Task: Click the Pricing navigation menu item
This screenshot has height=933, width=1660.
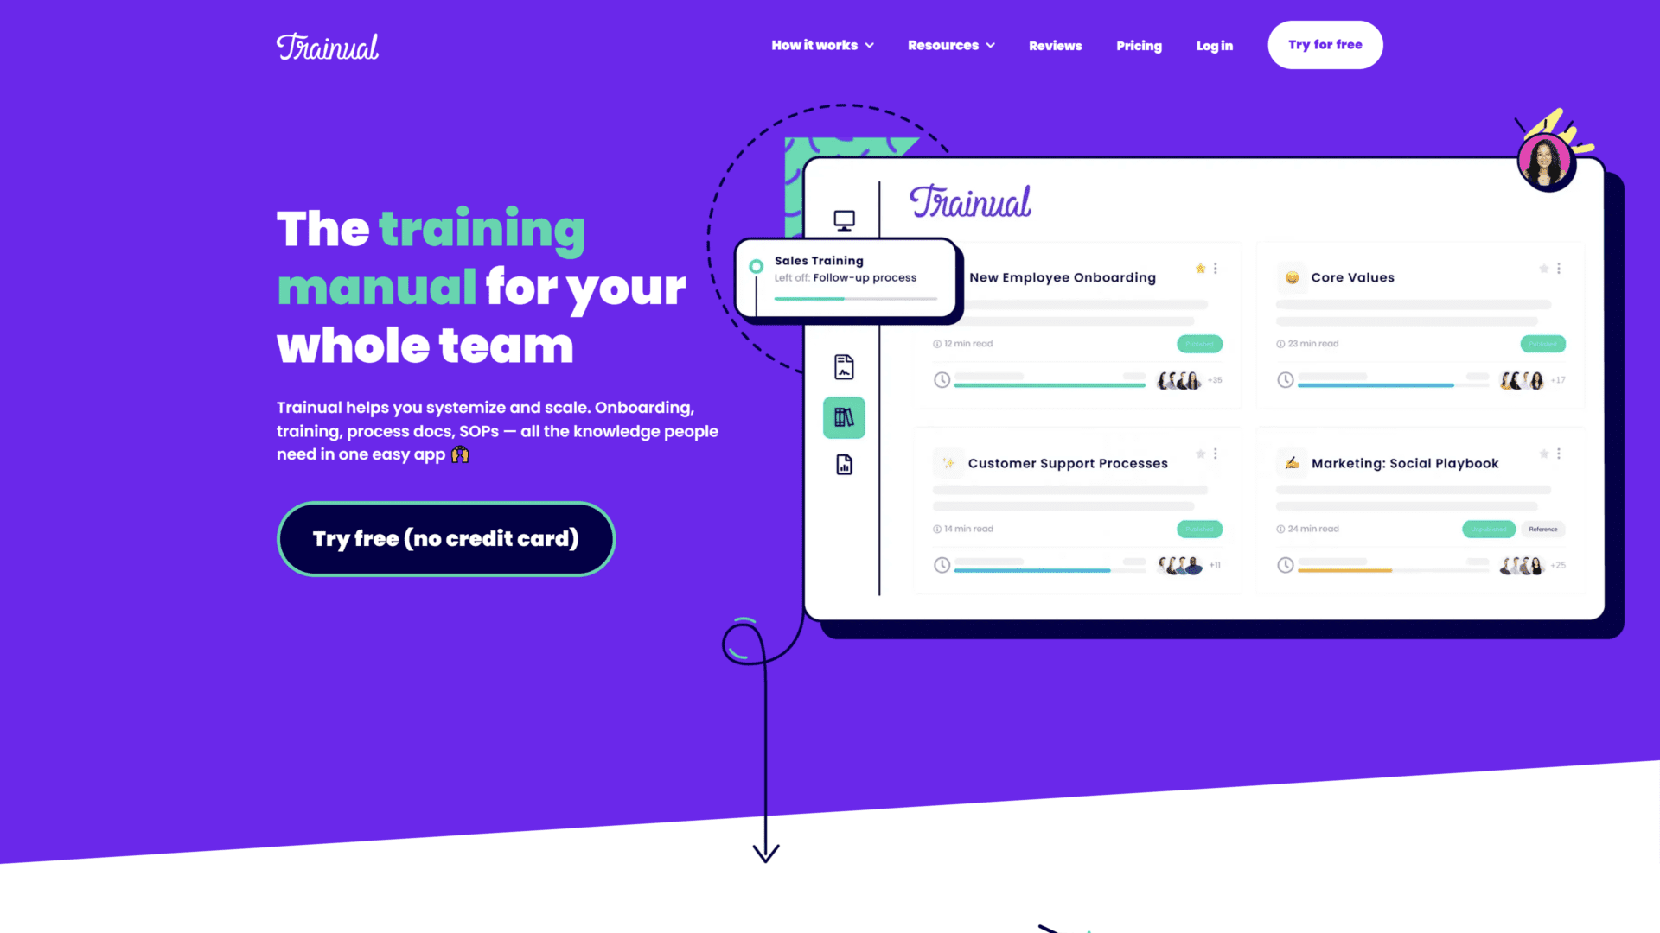Action: pyautogui.click(x=1139, y=44)
